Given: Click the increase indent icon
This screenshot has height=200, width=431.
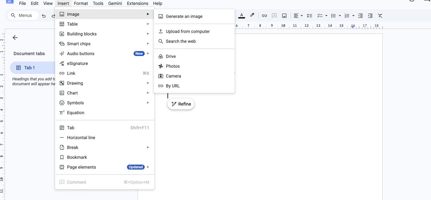Looking at the screenshot, I should (370, 15).
